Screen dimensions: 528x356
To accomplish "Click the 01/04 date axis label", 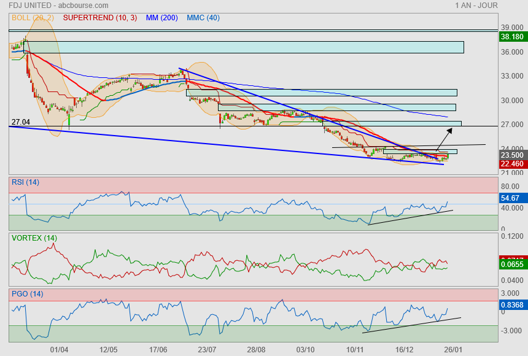I will [59, 350].
